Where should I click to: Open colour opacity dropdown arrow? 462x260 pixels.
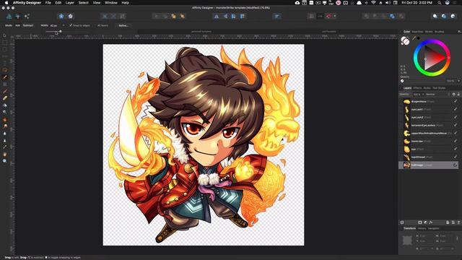458,81
